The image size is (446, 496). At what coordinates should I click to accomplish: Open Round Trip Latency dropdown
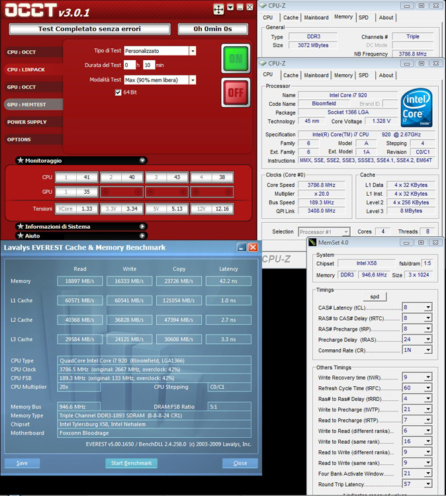tap(428, 484)
